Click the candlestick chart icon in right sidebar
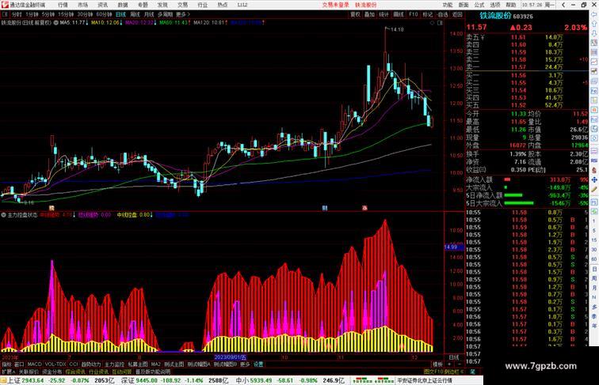The image size is (599, 385). [594, 71]
